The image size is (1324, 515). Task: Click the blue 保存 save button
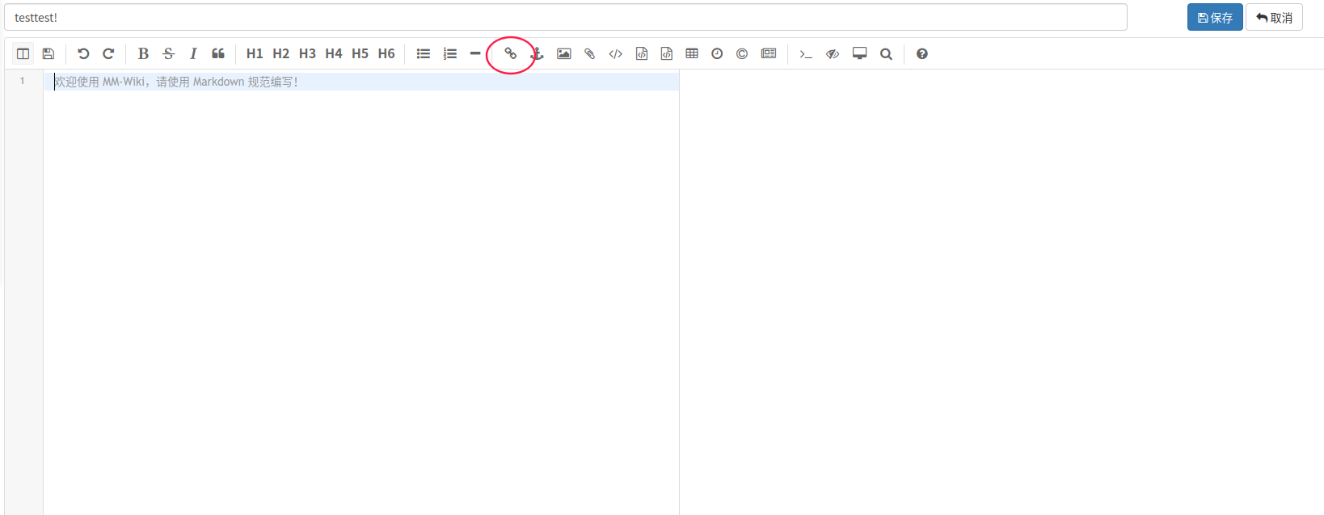[1215, 17]
